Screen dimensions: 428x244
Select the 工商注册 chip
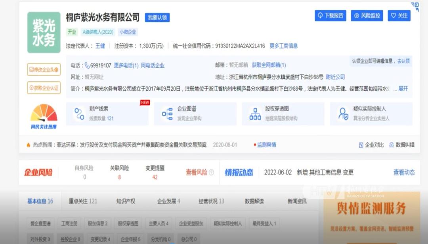(69, 223)
